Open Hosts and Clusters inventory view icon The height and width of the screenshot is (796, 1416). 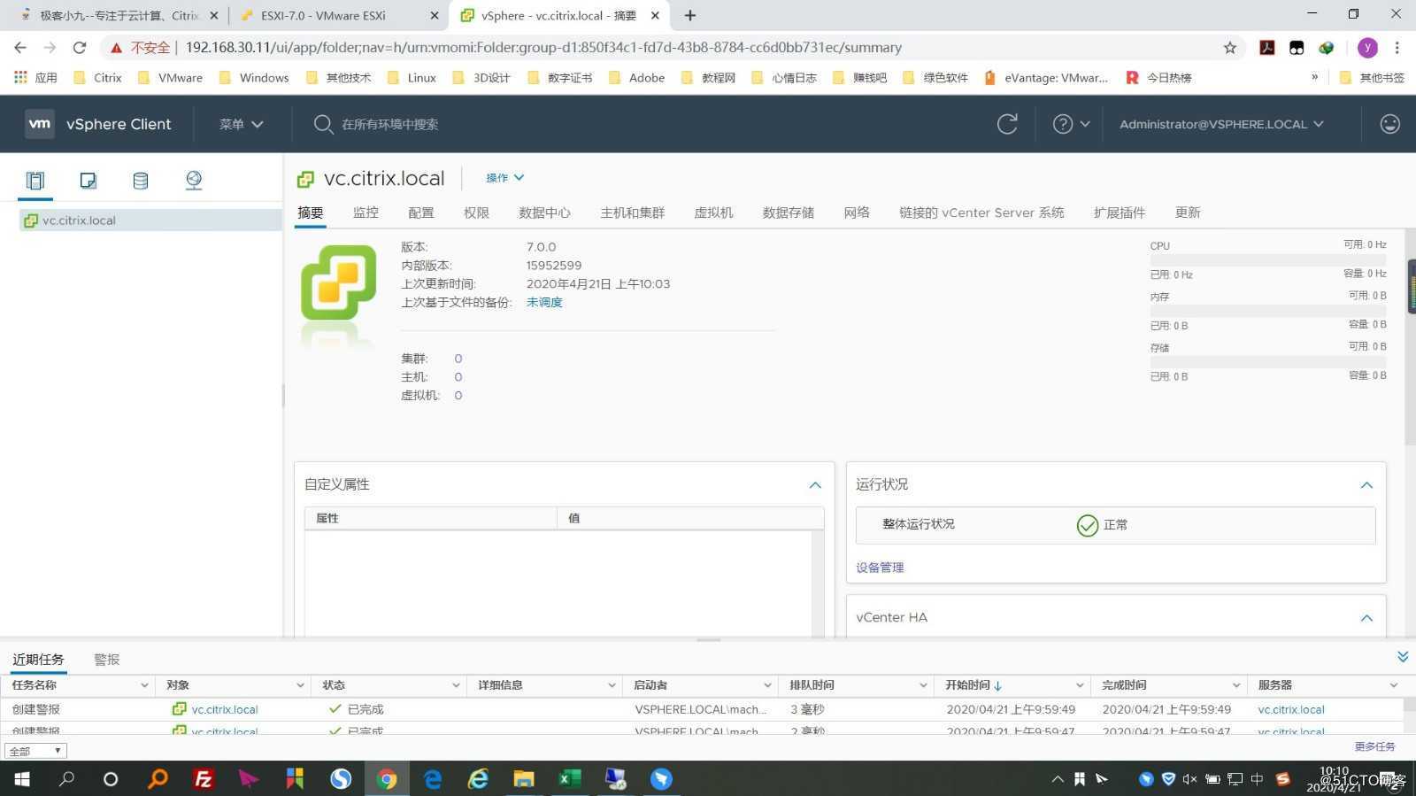point(35,181)
